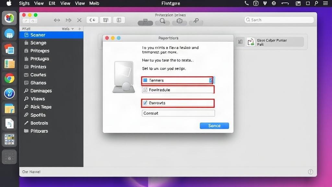Screen dimensions: 332x187
Task: Select the Pritoges sidebar entry
Action: pyautogui.click(x=51, y=51)
